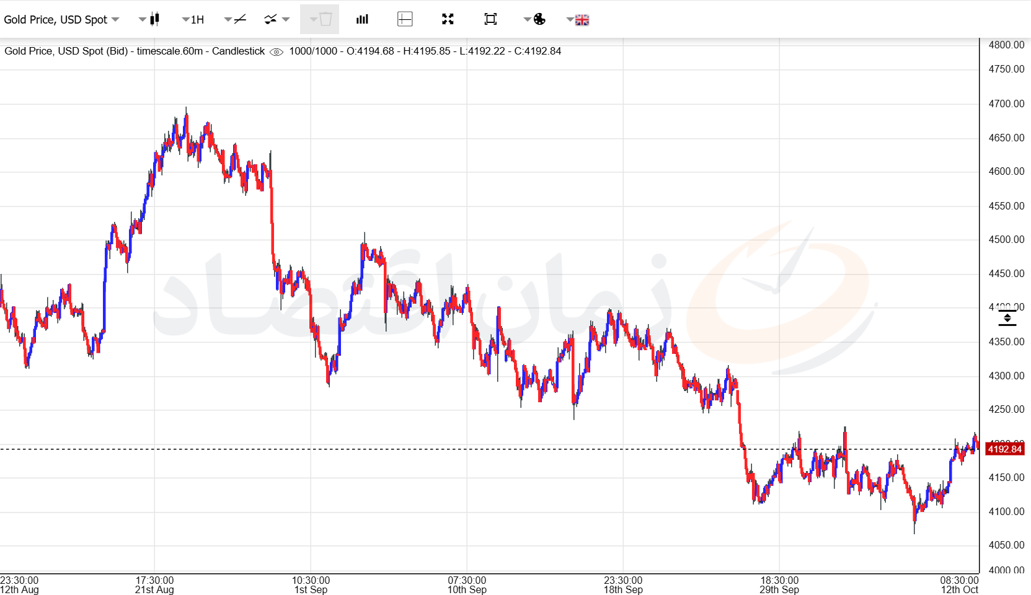Click the 1st Sep 10:30:00 time label

click(311, 585)
